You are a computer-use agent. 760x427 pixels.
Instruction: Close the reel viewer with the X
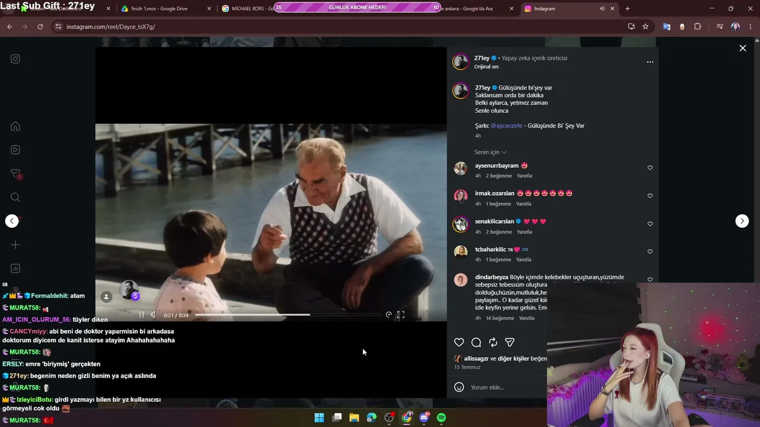(743, 48)
